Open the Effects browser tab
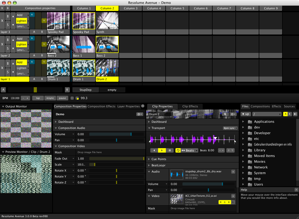Viewport: 299px width, 219px height. (x=276, y=106)
